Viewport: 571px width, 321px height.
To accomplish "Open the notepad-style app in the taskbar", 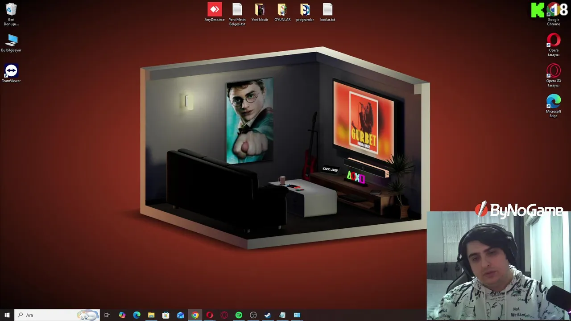I will (282, 315).
